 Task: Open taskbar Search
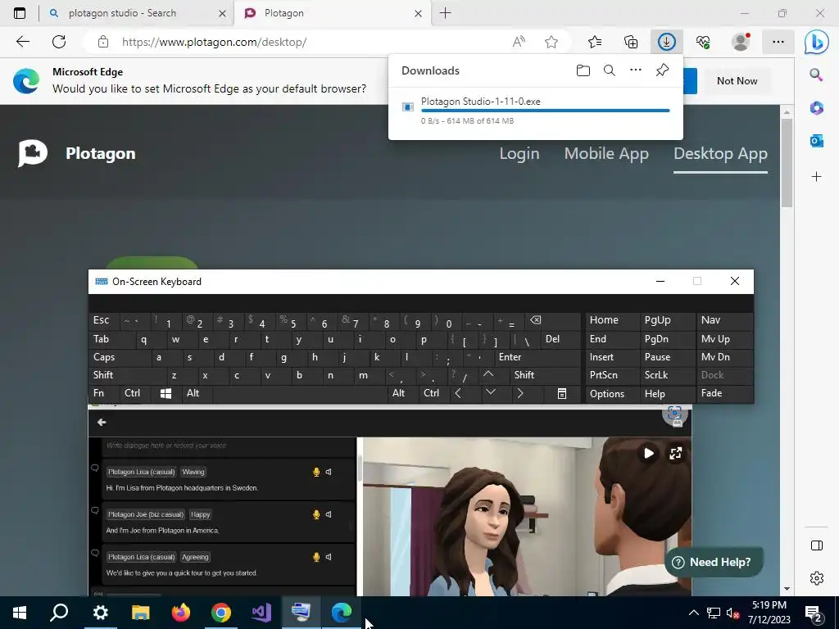click(x=59, y=613)
